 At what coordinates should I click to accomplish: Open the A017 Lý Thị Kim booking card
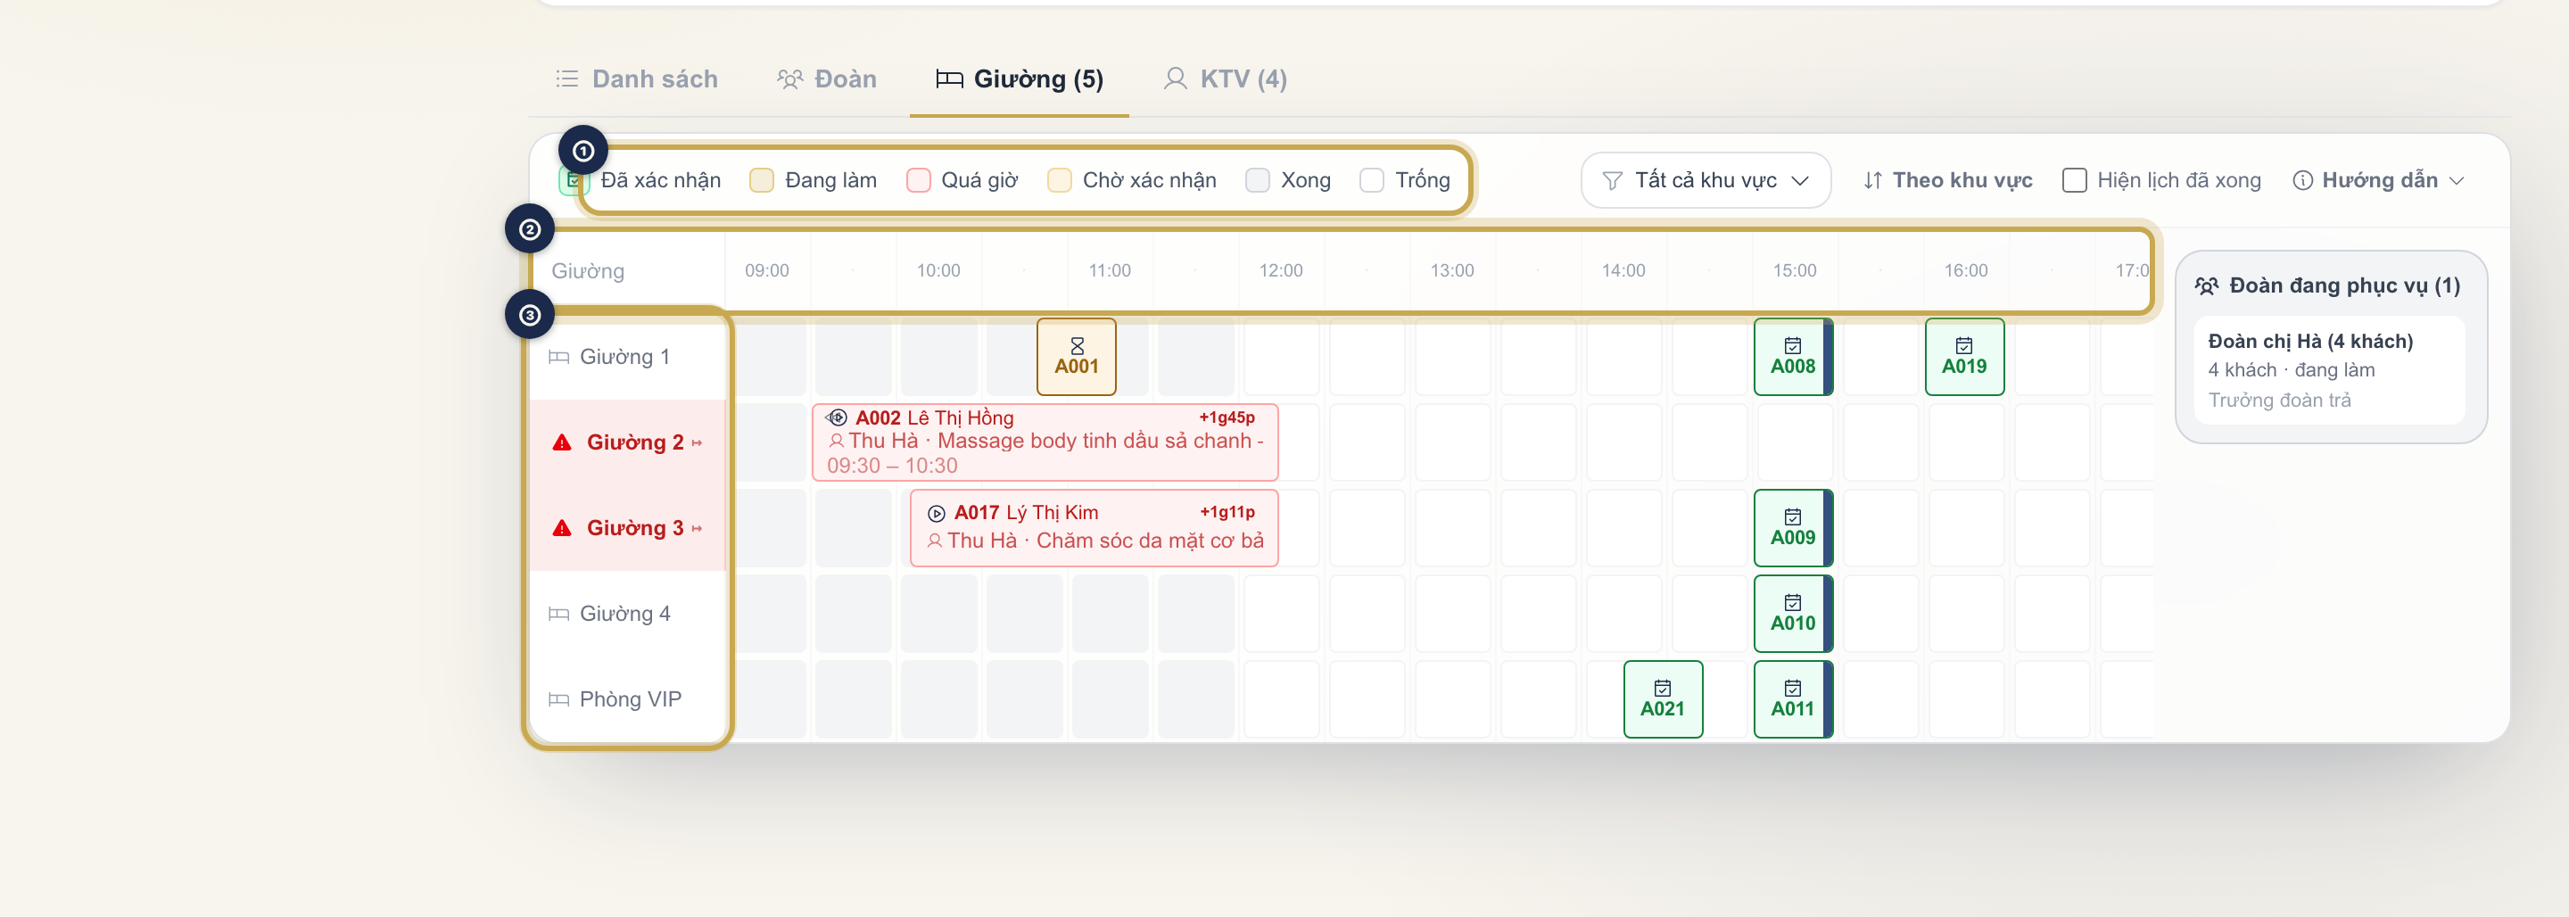click(1094, 528)
